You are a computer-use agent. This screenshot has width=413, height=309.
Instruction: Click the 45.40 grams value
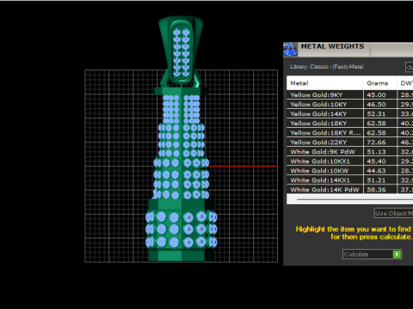click(376, 161)
